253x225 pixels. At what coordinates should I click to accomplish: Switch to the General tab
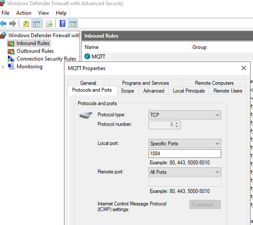point(88,83)
